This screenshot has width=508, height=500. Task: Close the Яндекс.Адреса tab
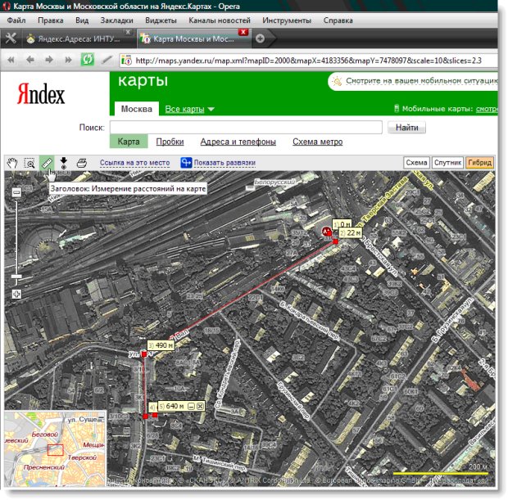128,32
